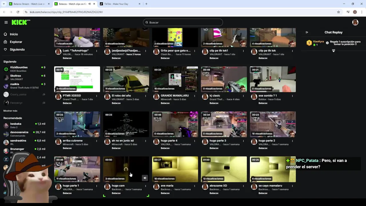Open options menu for PTMR XDDDD clip
366x206 pixels.
97,96
